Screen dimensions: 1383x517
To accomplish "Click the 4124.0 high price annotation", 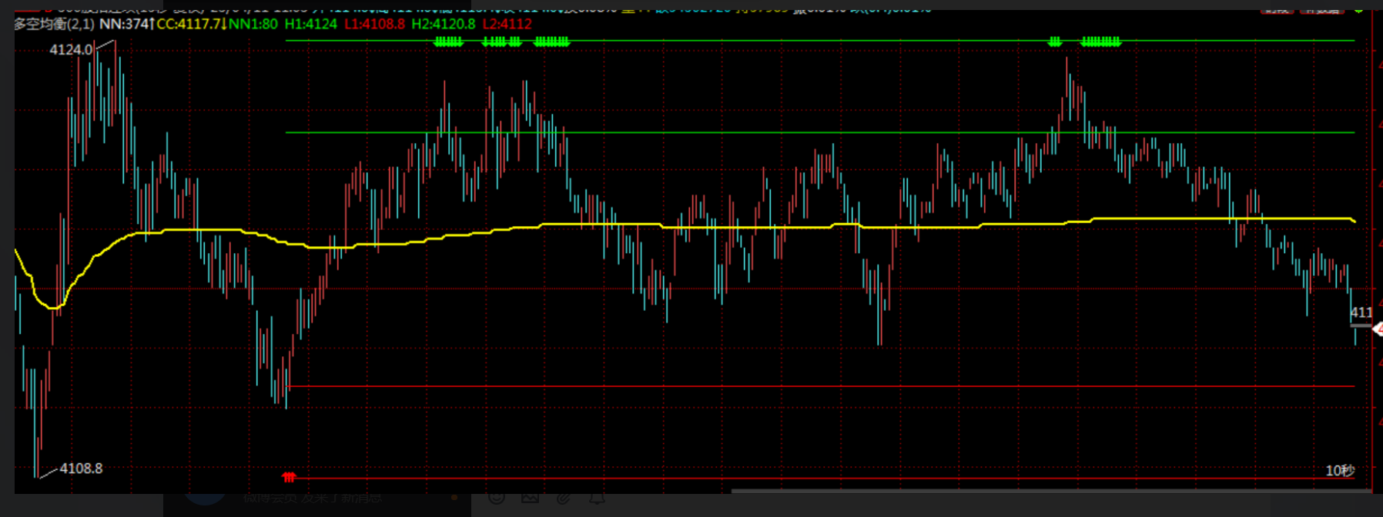I will [x=71, y=50].
